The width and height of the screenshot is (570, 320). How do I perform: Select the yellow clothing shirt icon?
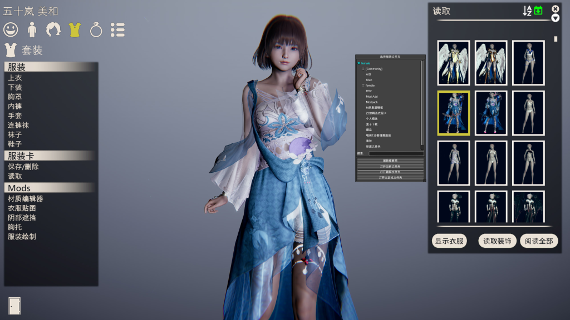(x=75, y=30)
